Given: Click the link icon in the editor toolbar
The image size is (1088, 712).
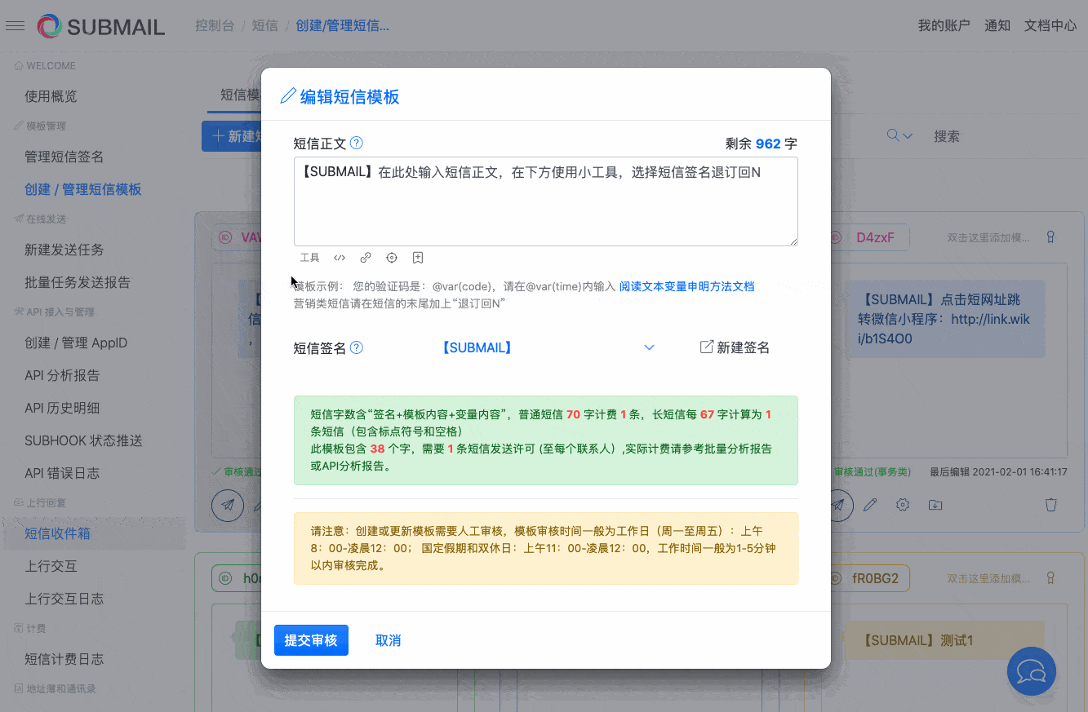Looking at the screenshot, I should 365,257.
